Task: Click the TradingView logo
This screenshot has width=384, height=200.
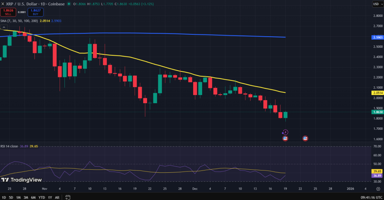Action: pos(21,180)
